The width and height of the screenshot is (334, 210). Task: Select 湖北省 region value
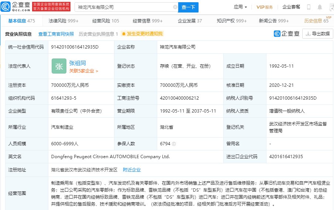(166, 127)
